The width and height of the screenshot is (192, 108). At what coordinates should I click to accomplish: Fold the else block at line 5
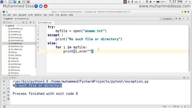(46, 43)
